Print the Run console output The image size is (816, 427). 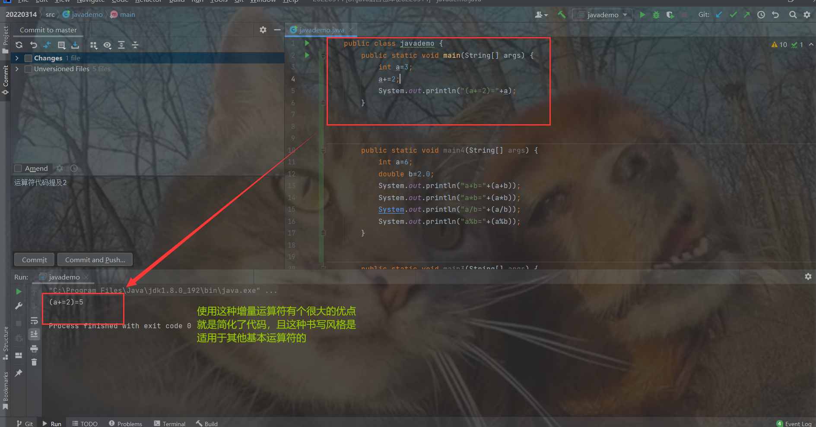[34, 349]
